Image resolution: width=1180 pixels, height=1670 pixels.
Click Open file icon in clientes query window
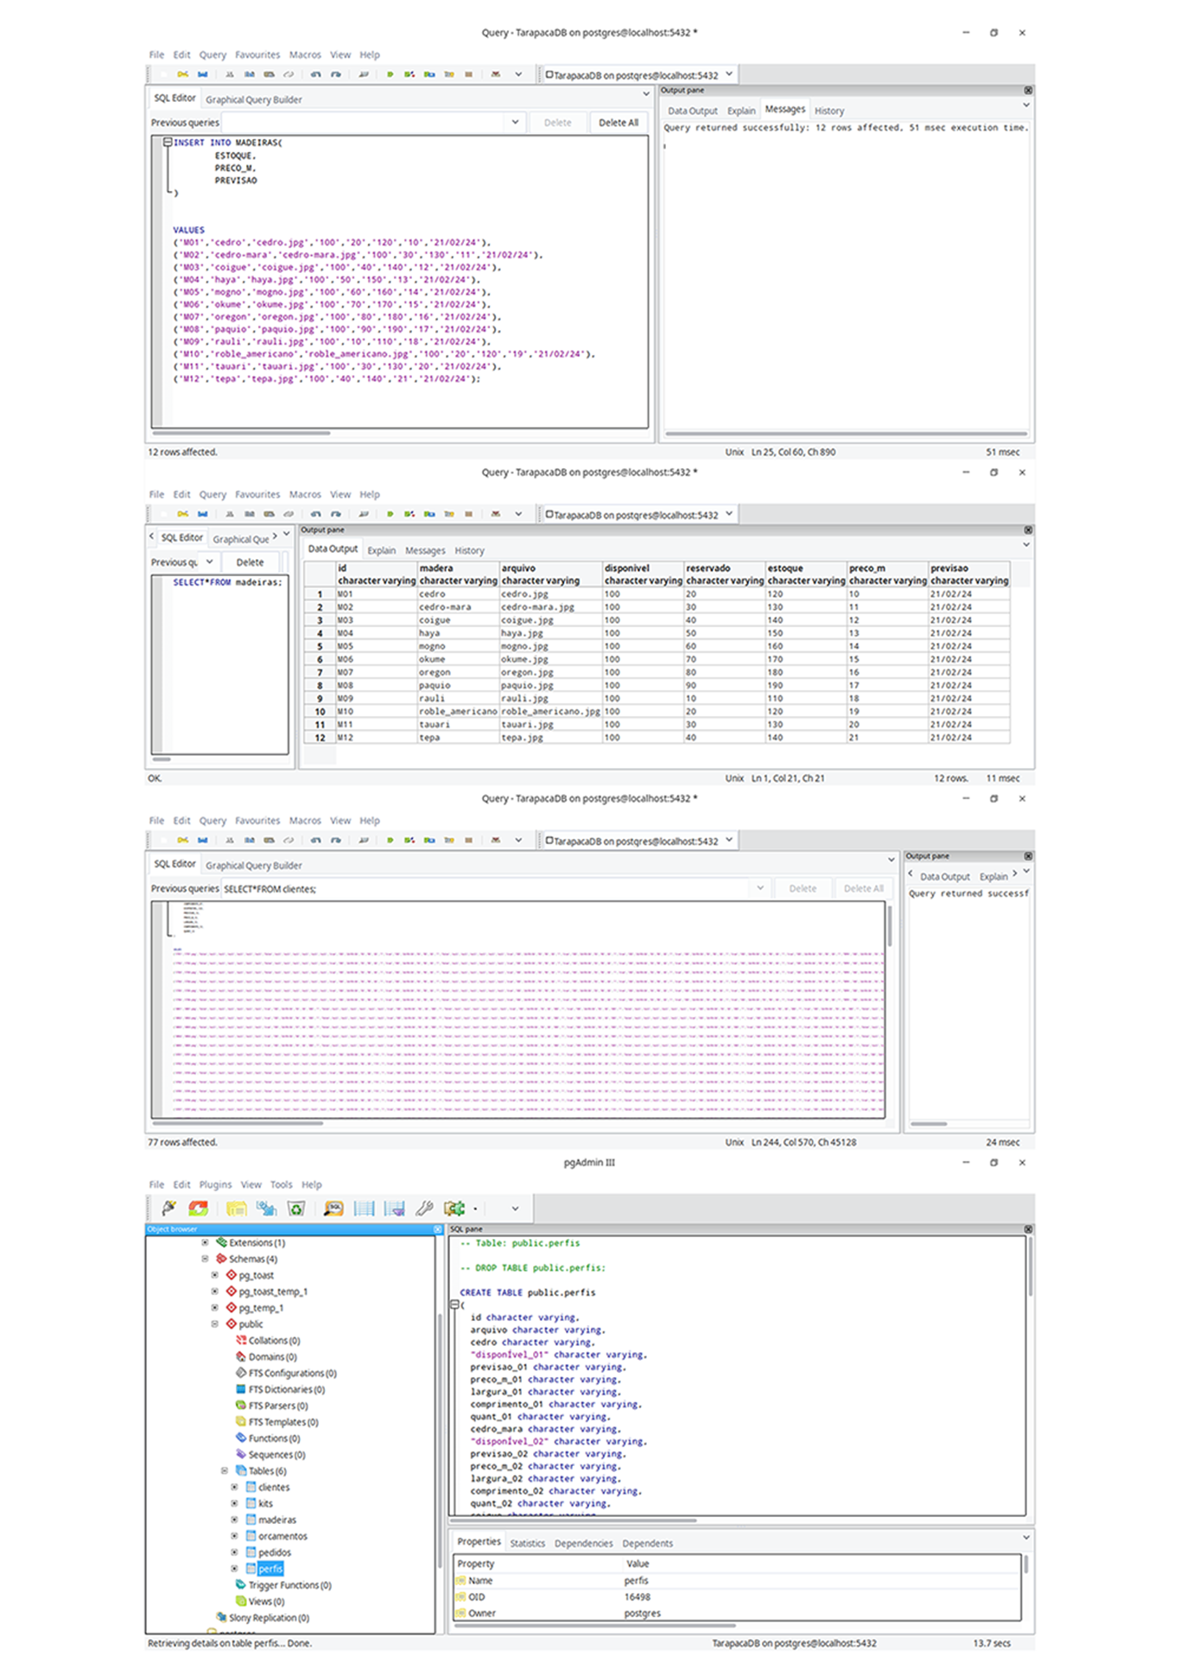pyautogui.click(x=182, y=840)
